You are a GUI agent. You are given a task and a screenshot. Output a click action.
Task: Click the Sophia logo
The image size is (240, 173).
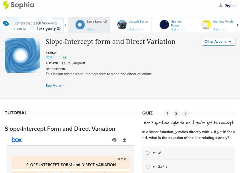(19, 5)
